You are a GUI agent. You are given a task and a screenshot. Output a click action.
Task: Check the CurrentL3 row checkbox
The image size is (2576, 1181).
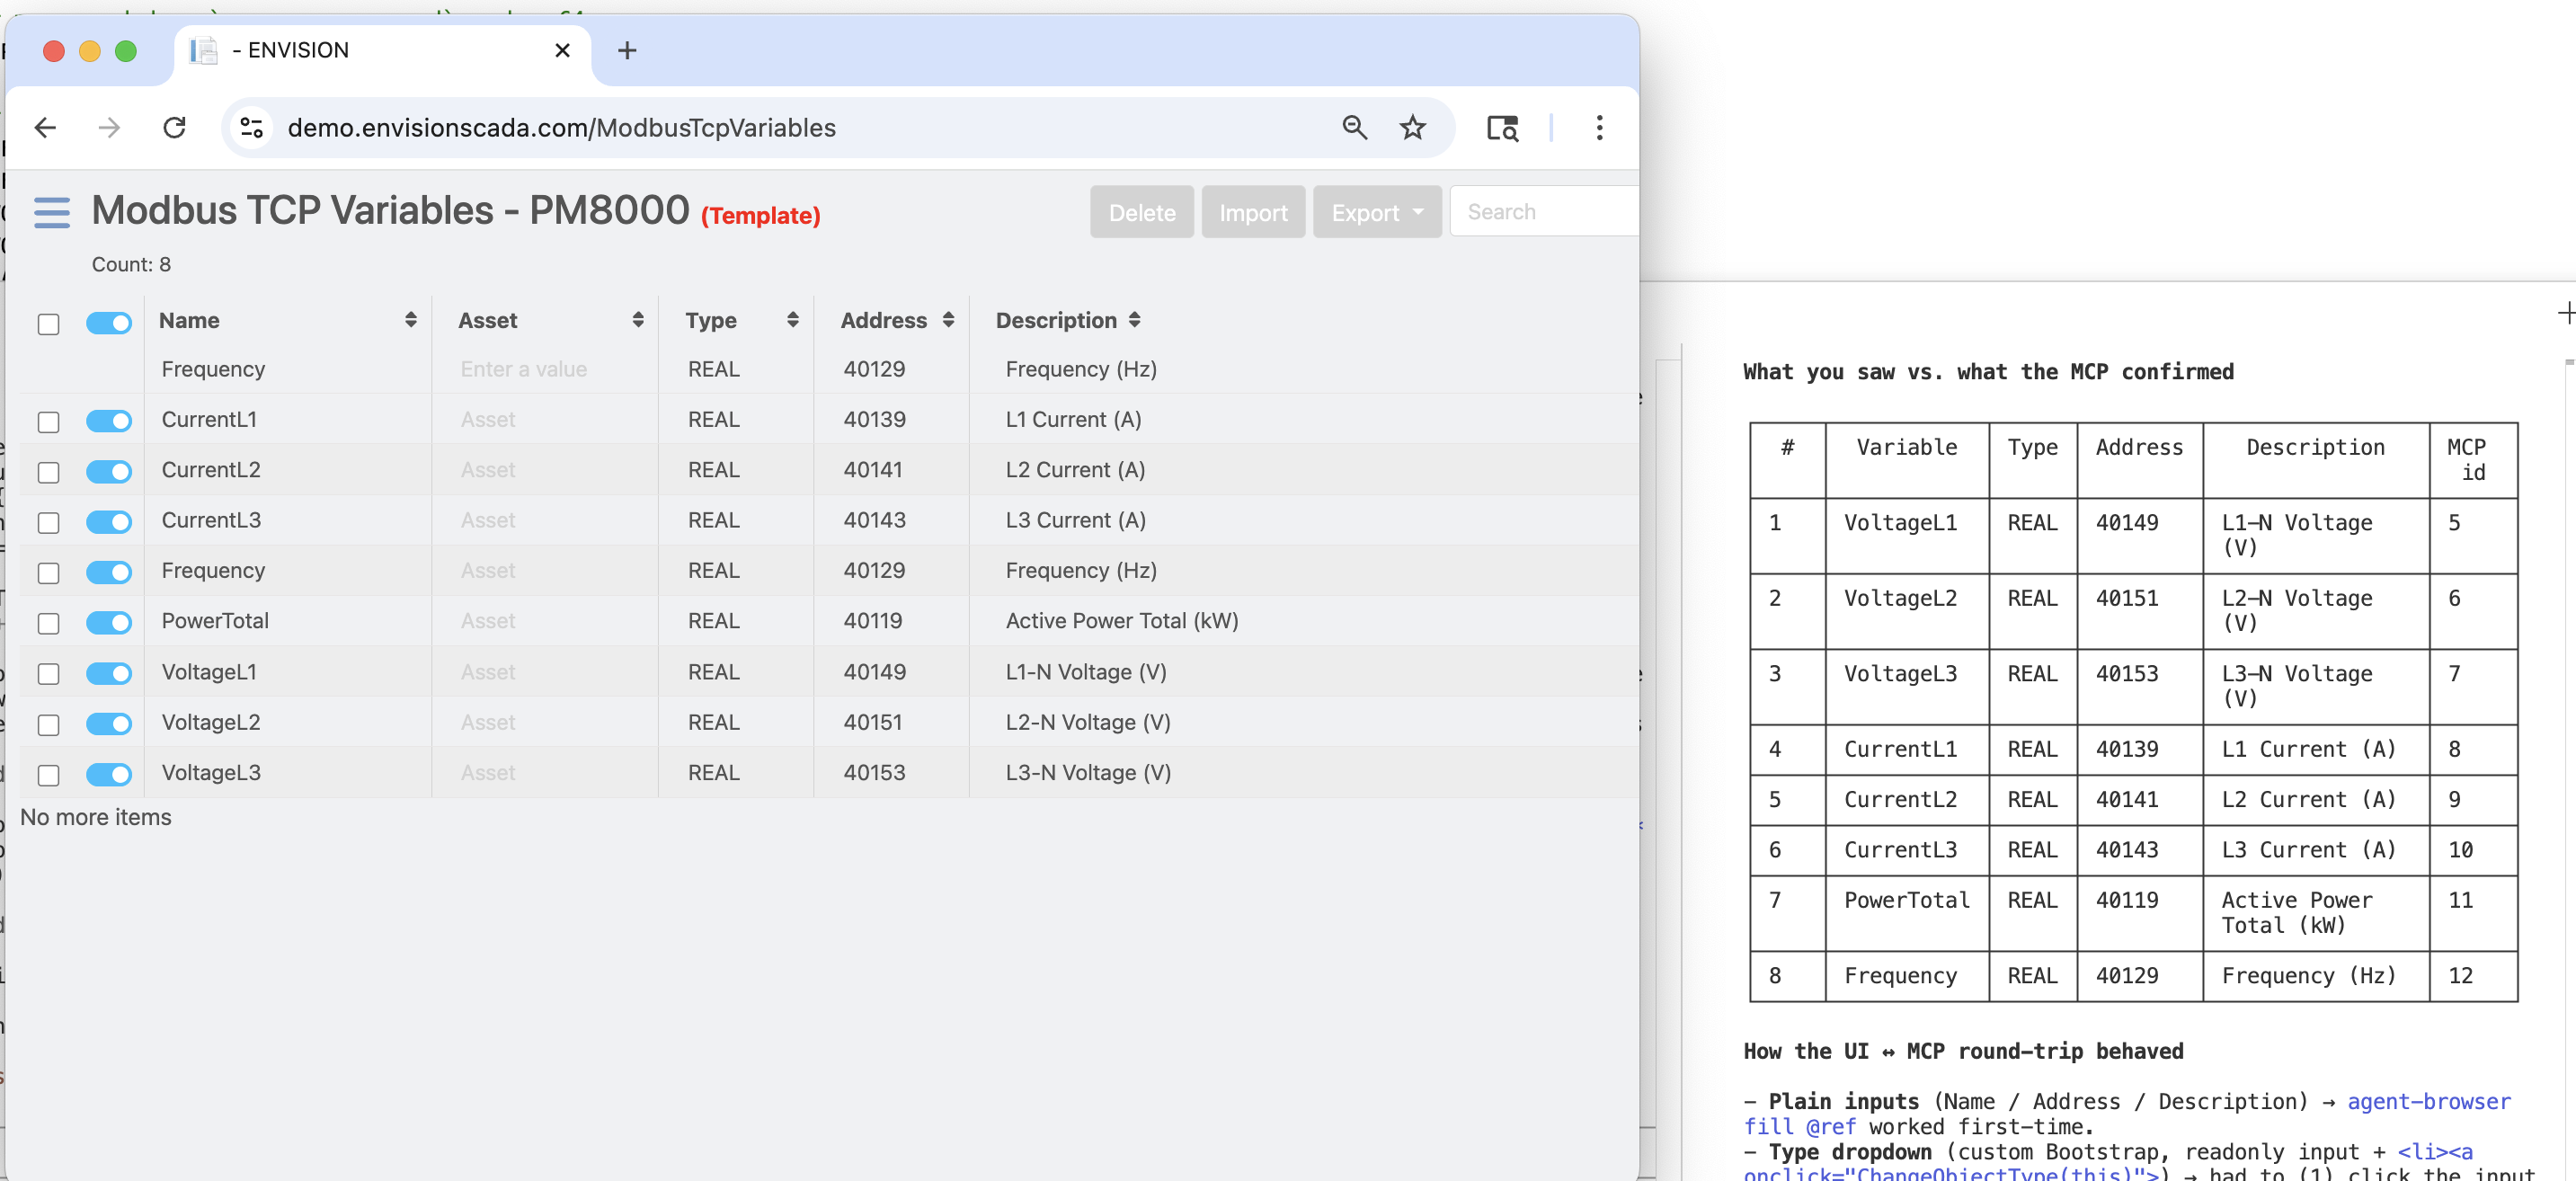[x=48, y=522]
